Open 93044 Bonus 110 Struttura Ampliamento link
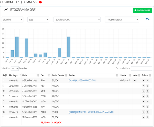The image size is (154, 127). 91,112
